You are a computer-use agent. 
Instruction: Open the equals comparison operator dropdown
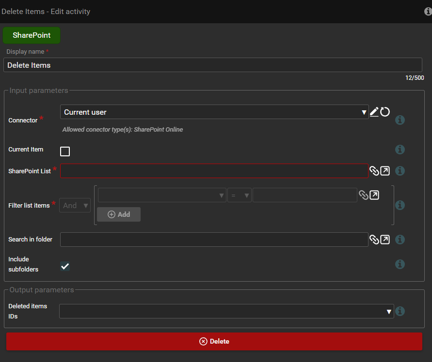(x=240, y=196)
